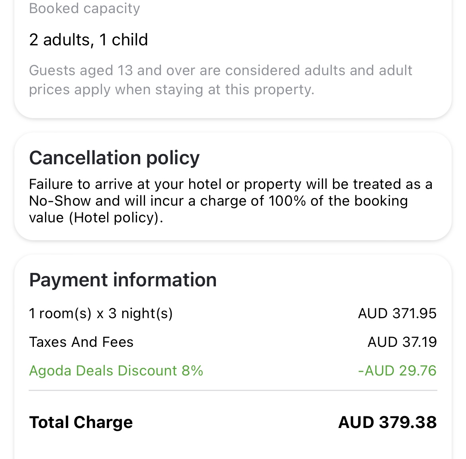Viewport: 466px width, 459px height.
Task: Select the AUD 37.19 taxes amount
Action: click(402, 342)
